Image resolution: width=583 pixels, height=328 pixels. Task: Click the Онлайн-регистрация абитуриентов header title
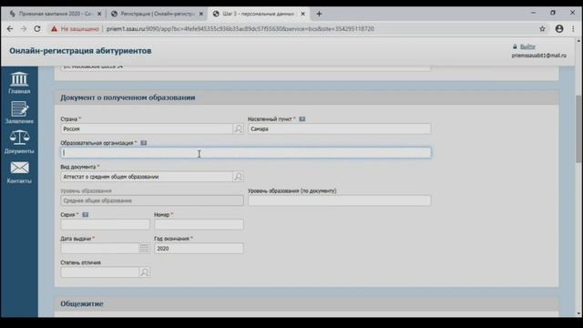click(80, 51)
